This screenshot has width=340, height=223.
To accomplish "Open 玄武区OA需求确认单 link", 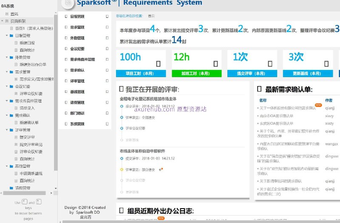I will click(277, 123).
